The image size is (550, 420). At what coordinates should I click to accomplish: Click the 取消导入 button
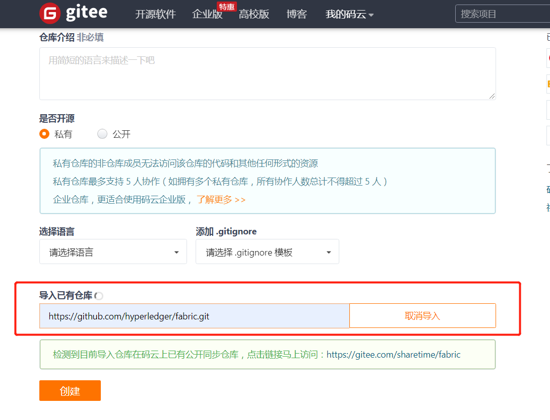pyautogui.click(x=422, y=316)
